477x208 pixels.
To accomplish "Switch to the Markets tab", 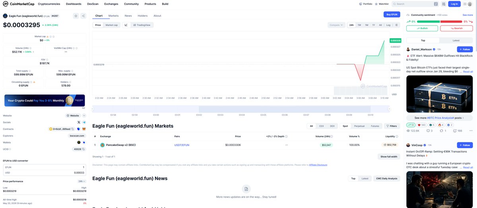I will tap(114, 16).
